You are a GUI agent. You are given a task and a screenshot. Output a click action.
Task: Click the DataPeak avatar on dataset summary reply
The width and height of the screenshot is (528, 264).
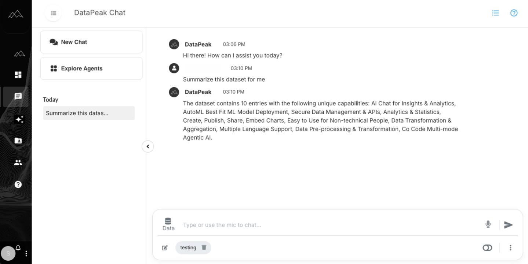coord(174,92)
